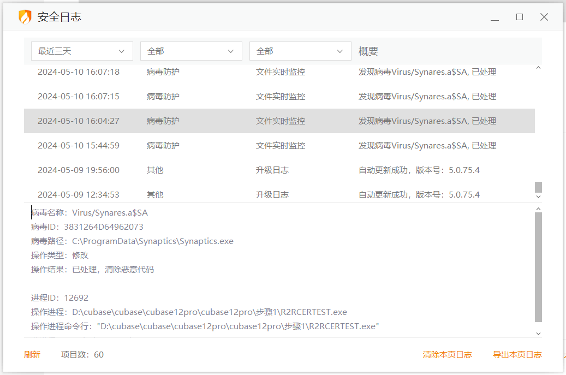The width and height of the screenshot is (566, 375).
Task: Expand the second 全部 type dropdown
Action: tap(300, 51)
